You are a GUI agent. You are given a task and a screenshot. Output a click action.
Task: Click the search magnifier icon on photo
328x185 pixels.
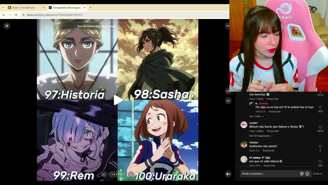(x=155, y=26)
